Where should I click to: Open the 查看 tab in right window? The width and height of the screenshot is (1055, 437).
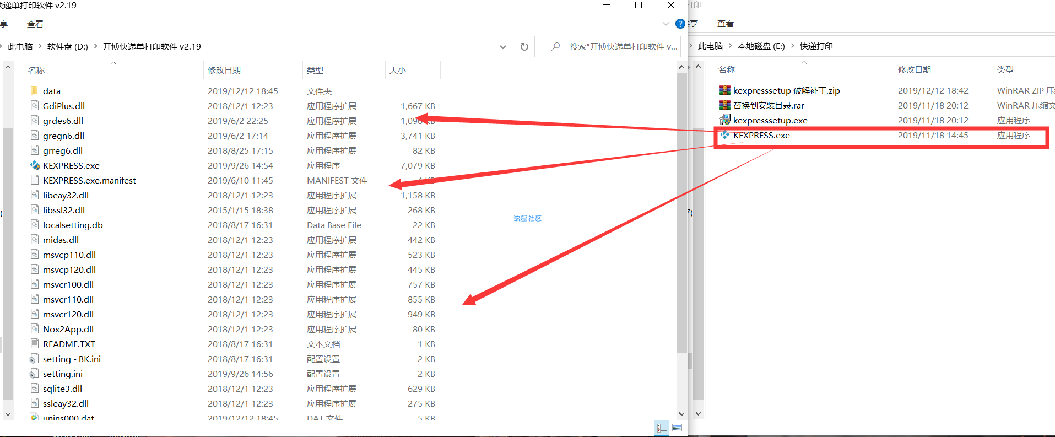[x=726, y=23]
